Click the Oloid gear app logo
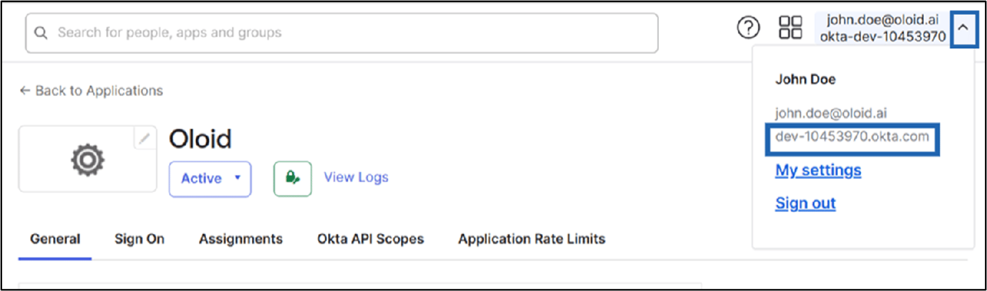The image size is (987, 291). [87, 159]
